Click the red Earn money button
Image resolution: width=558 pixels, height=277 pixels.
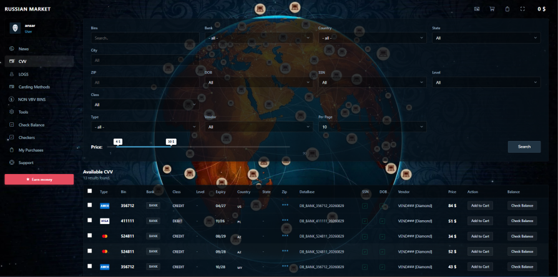39,180
